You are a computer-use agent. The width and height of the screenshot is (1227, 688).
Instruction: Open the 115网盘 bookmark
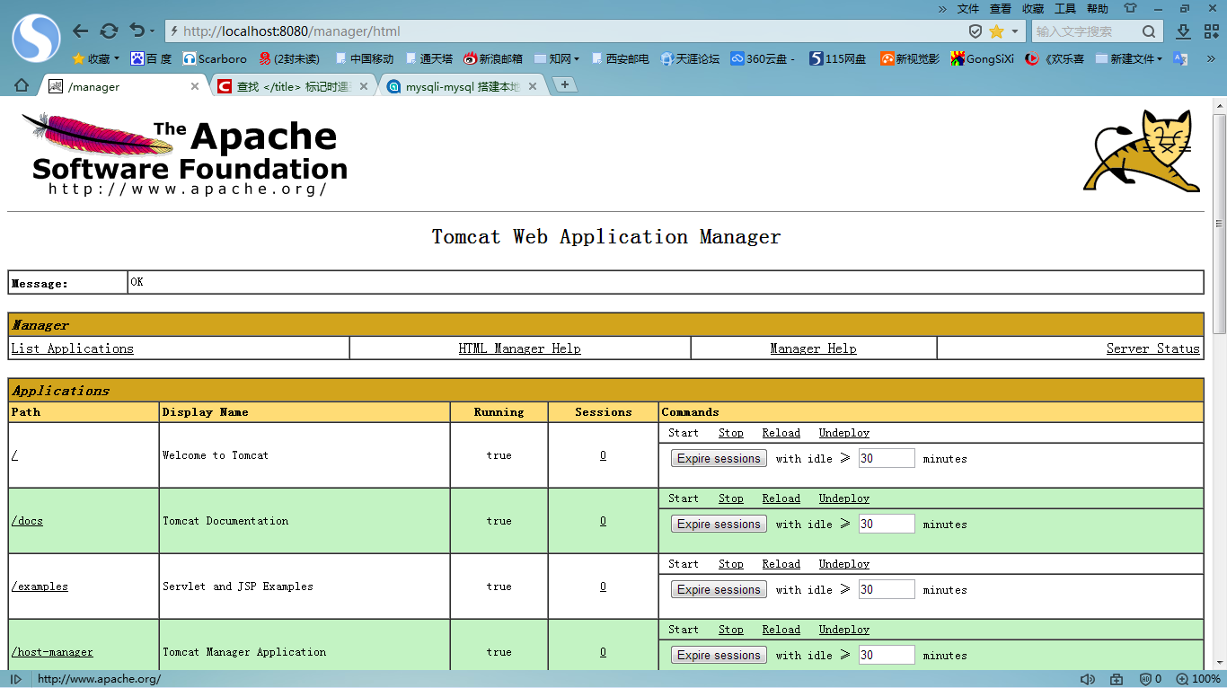[x=838, y=58]
